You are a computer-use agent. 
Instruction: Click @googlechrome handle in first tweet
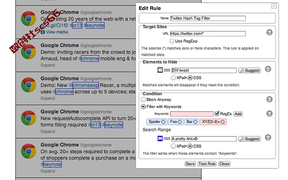point(96,13)
